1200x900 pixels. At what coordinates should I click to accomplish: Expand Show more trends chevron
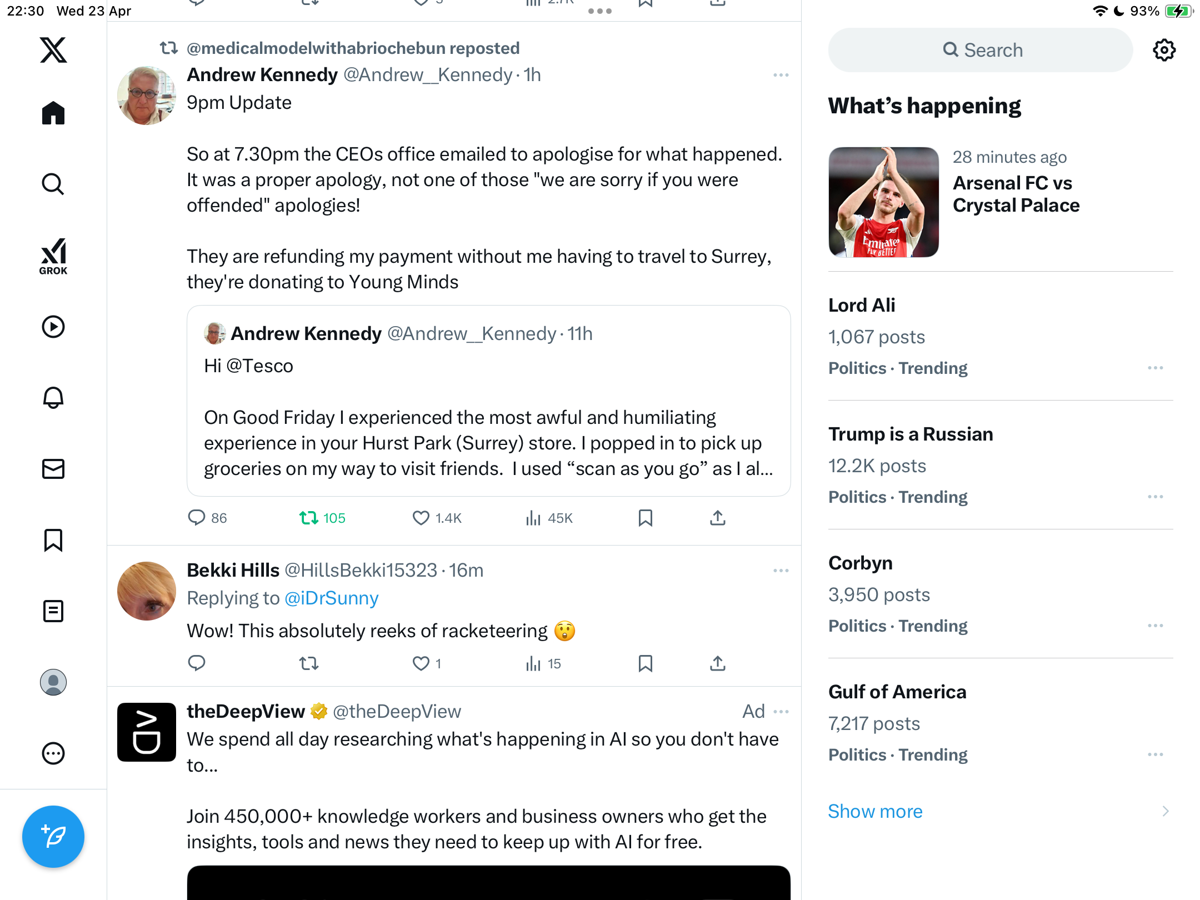(1166, 811)
